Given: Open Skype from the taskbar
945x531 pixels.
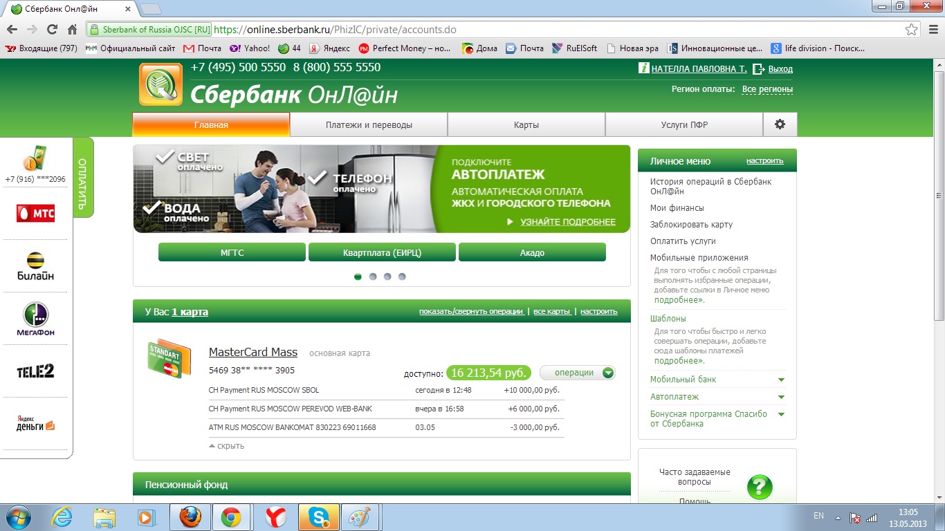Looking at the screenshot, I should [319, 517].
